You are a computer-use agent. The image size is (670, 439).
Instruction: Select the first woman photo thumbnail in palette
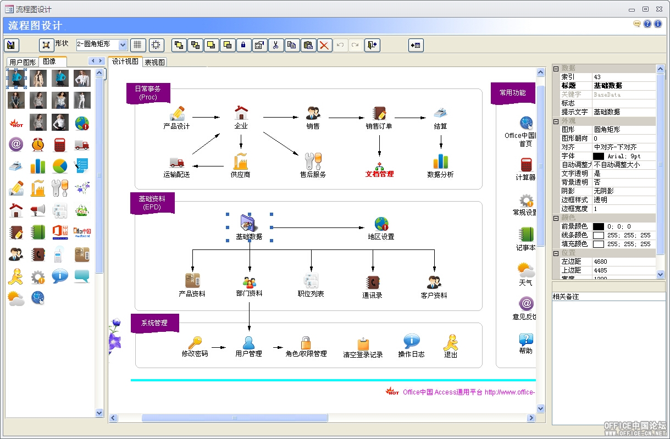[x=16, y=78]
